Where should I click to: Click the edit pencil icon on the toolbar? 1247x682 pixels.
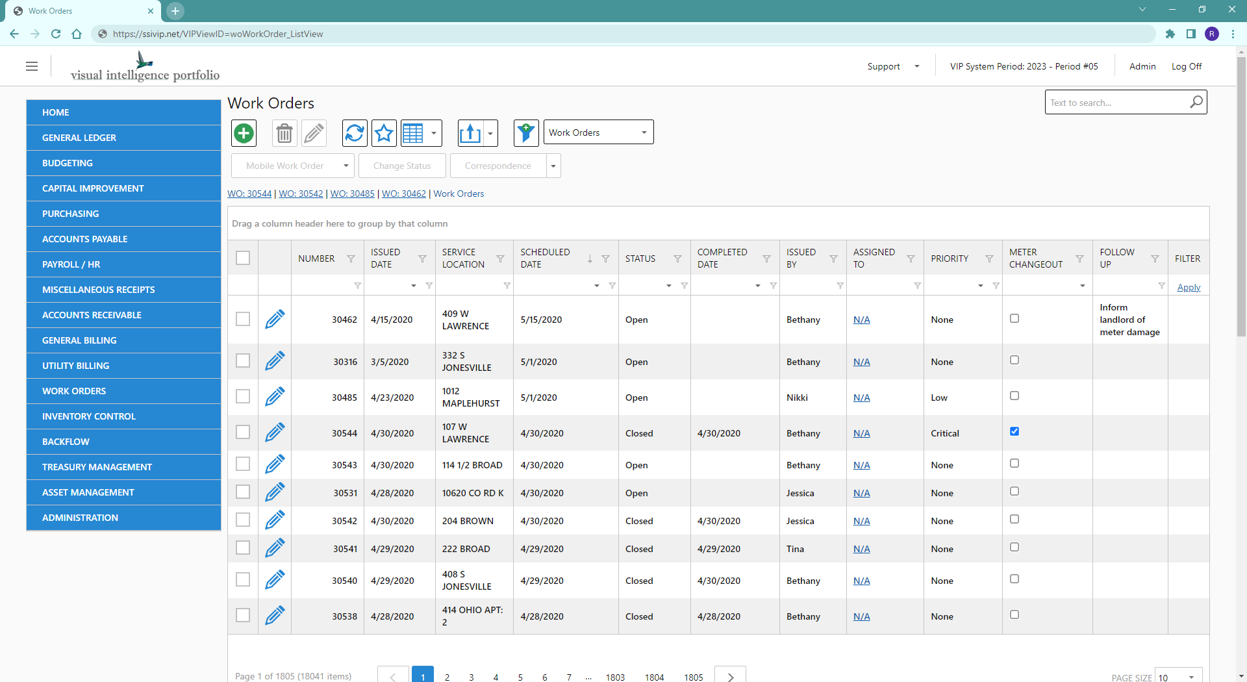click(314, 133)
